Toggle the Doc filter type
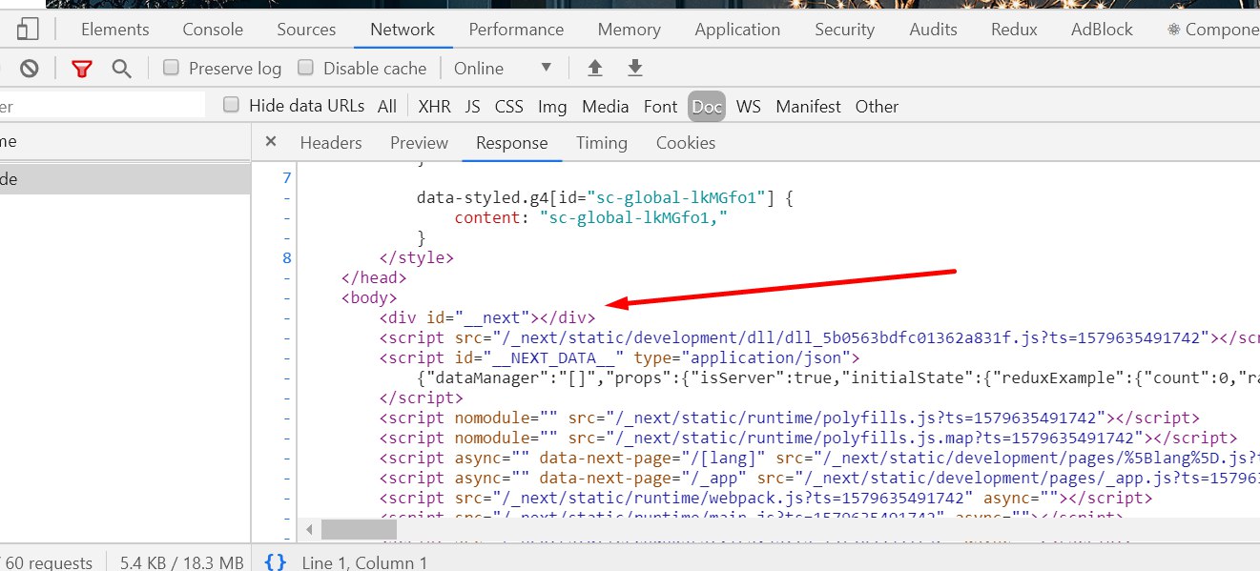Screen dimensions: 1260x571 tap(707, 106)
